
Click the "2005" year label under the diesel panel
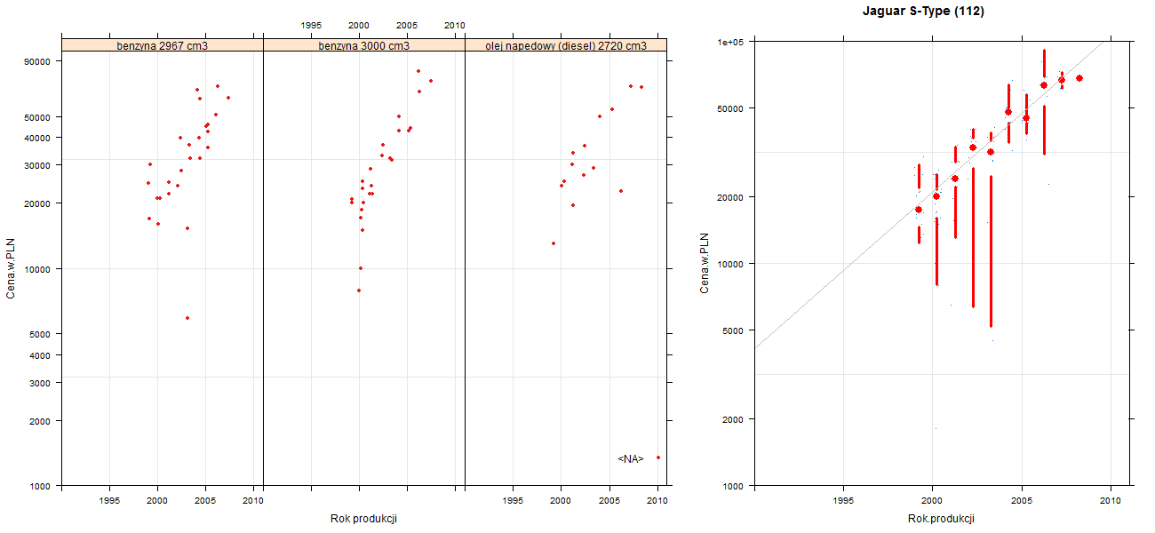[x=609, y=500]
